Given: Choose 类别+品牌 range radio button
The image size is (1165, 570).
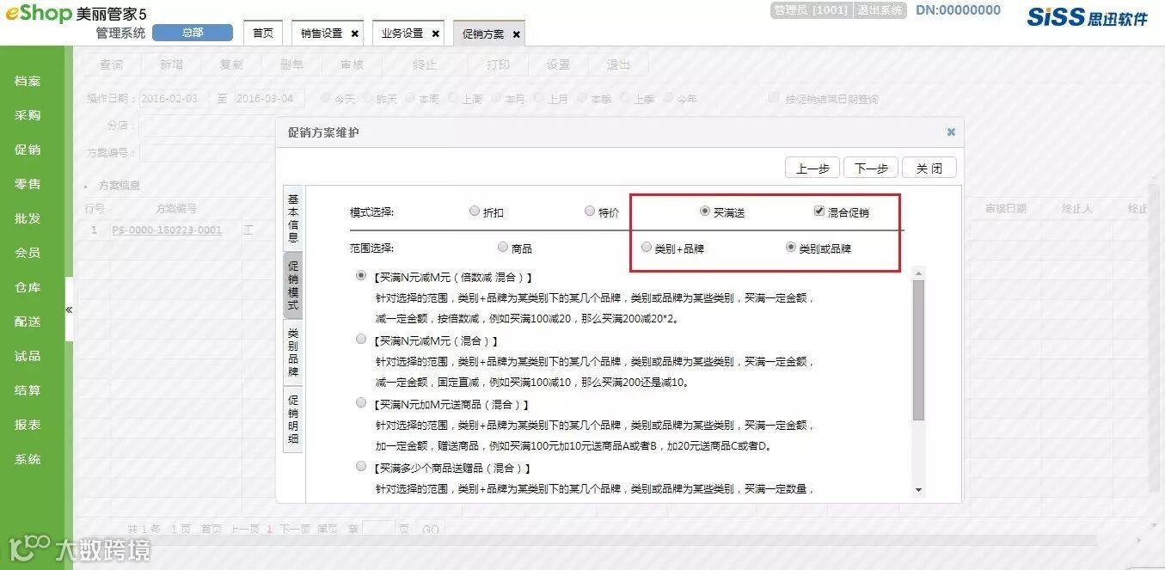Looking at the screenshot, I should click(647, 248).
